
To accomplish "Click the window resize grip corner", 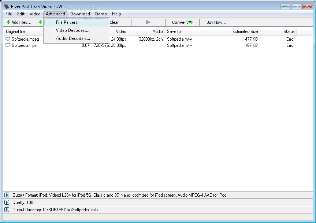I will (x=311, y=218).
